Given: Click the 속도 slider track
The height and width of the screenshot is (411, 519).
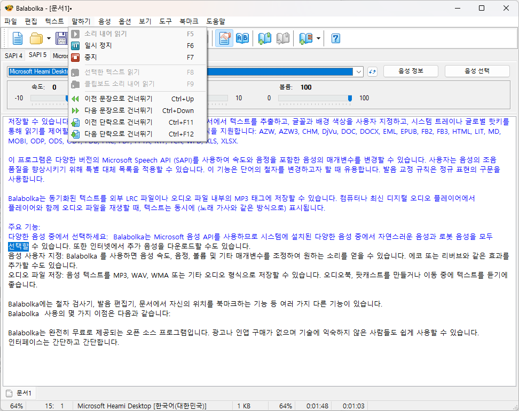Looking at the screenshot, I should coord(49,98).
